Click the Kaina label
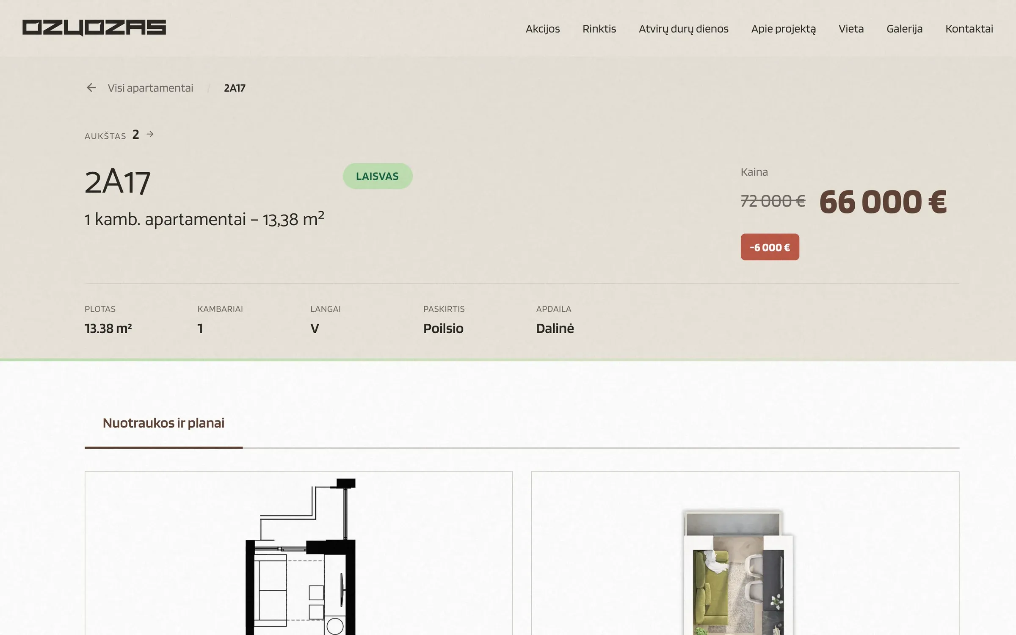The width and height of the screenshot is (1016, 635). tap(754, 172)
